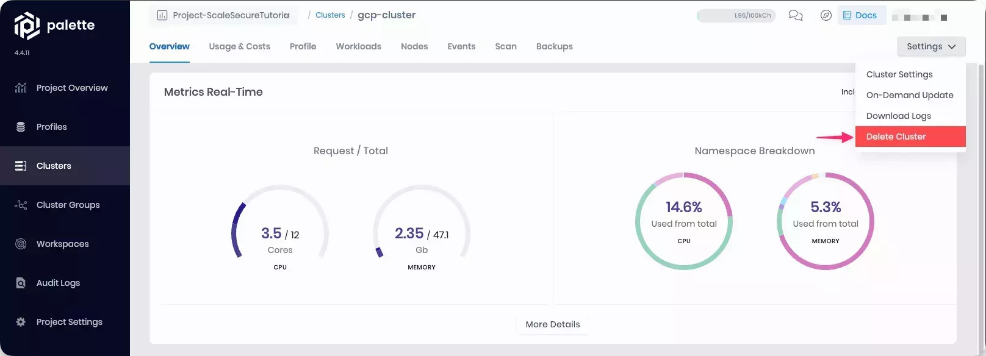Click the Cluster Groups nodes icon

[x=21, y=205]
